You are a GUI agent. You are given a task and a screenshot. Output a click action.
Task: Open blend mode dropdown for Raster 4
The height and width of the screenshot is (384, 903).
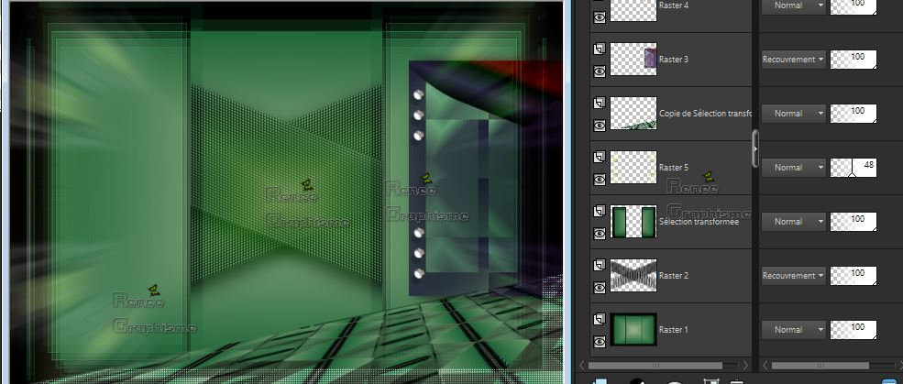794,5
